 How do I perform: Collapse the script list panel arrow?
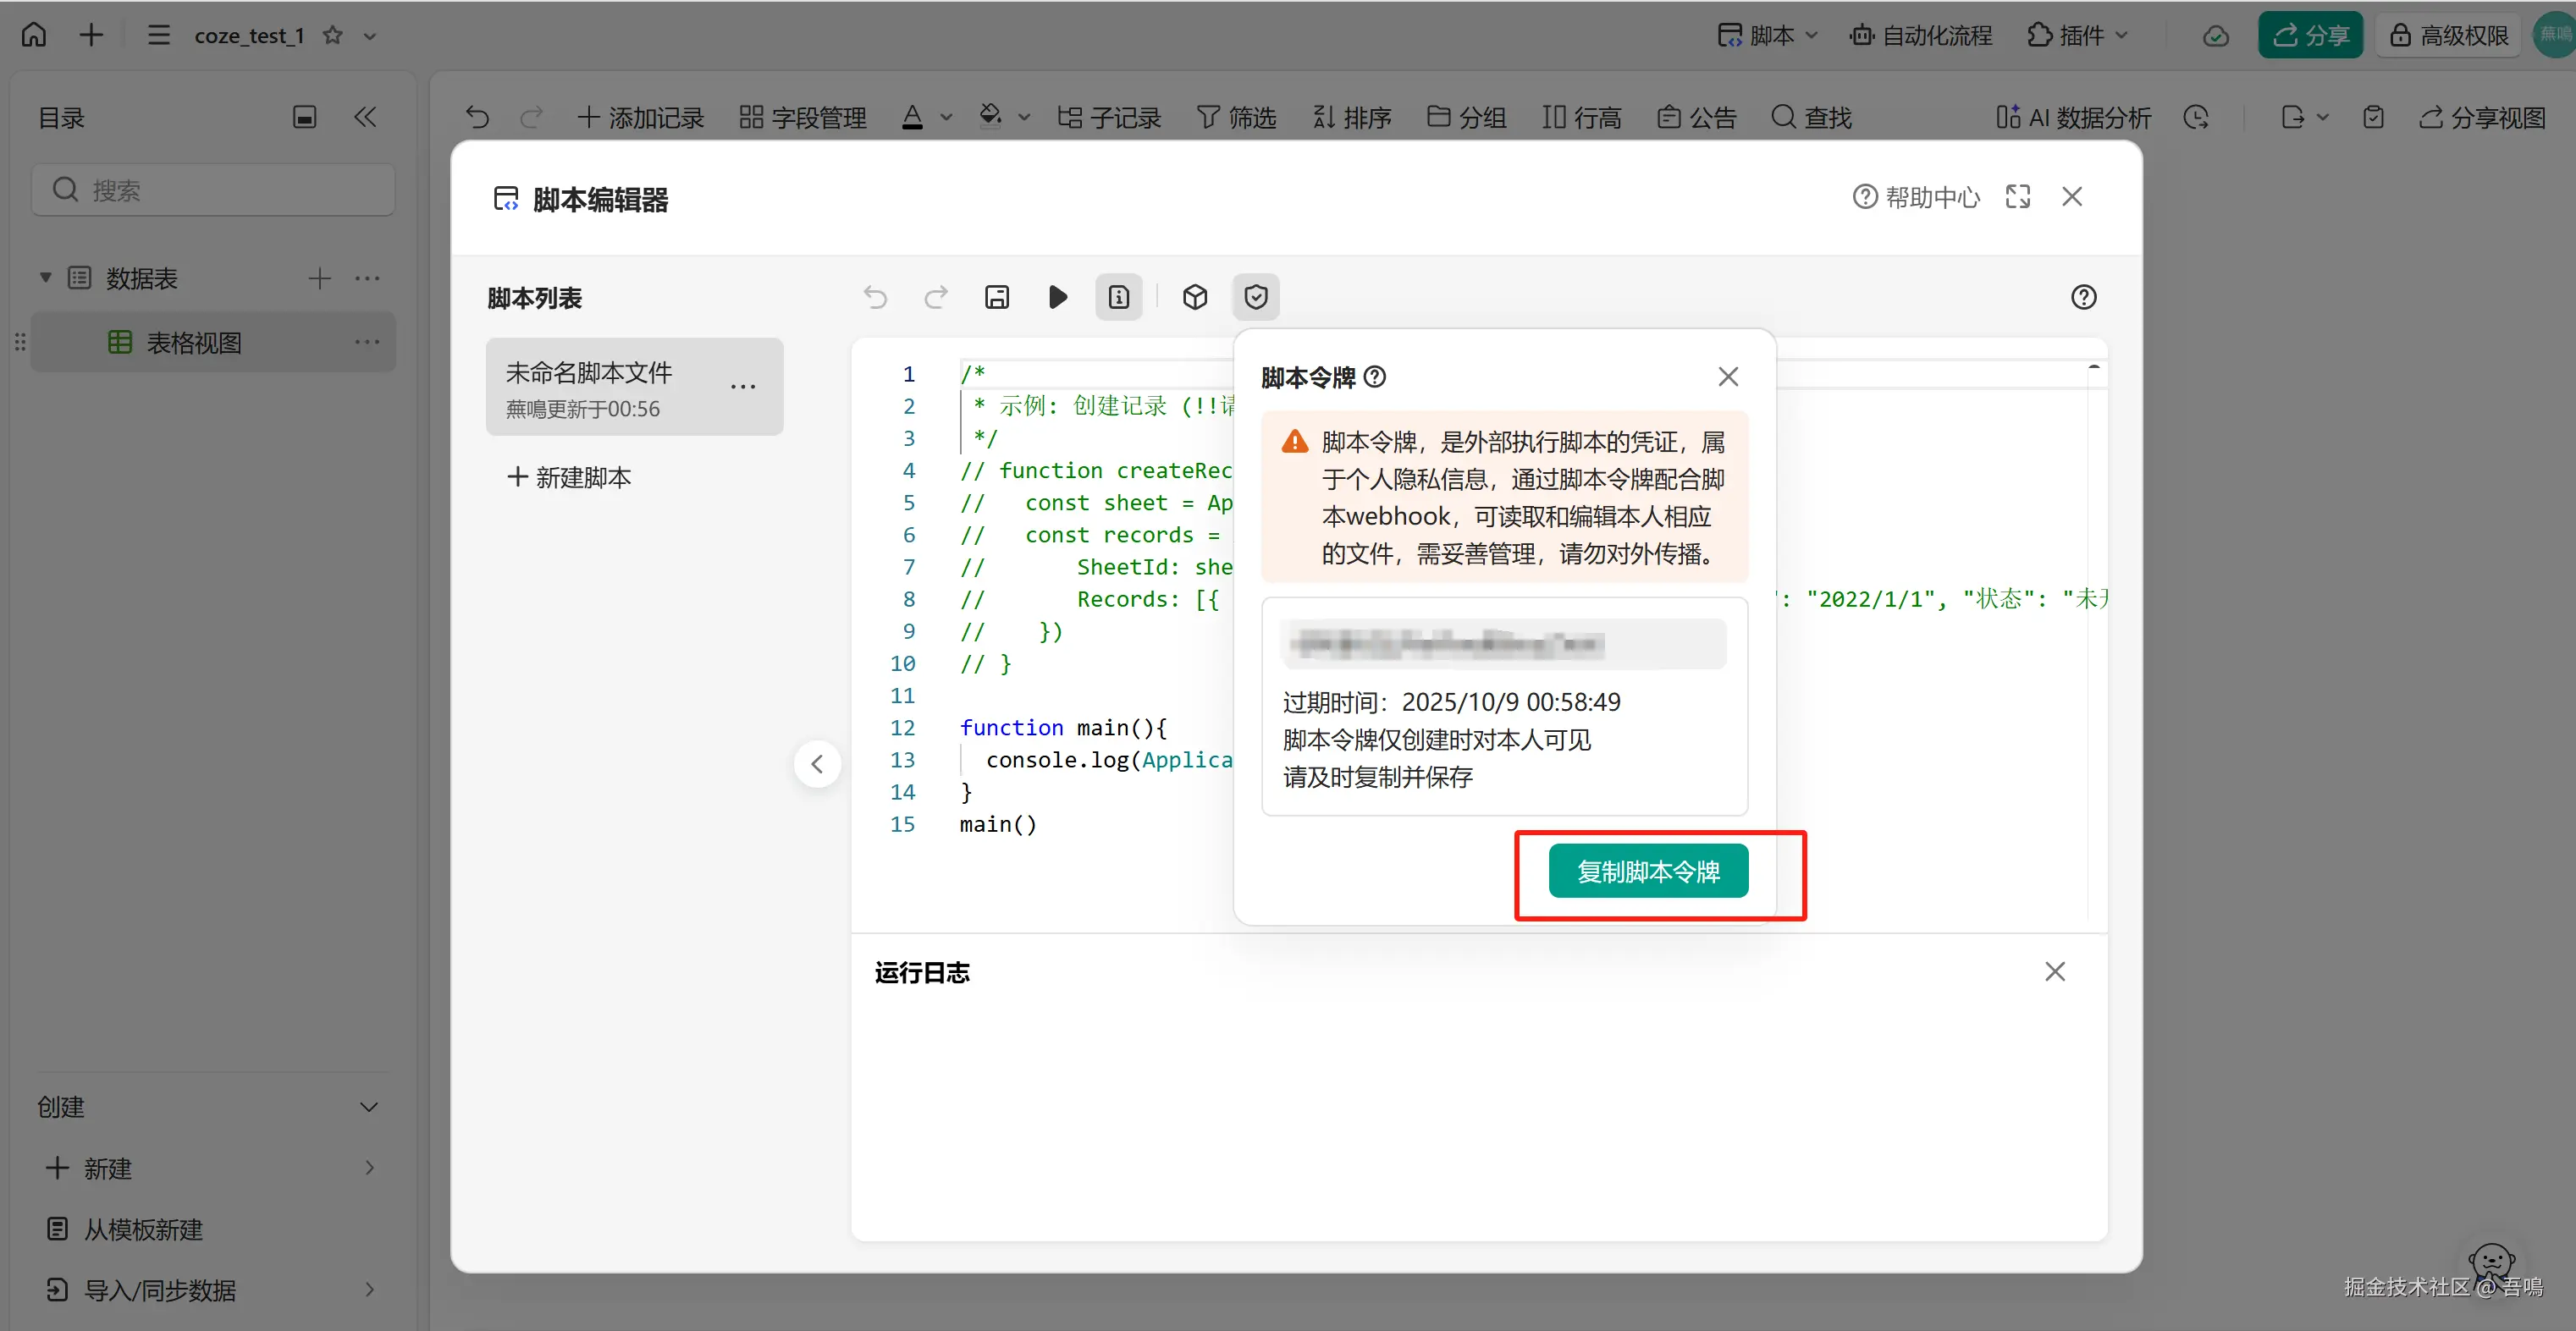817,764
